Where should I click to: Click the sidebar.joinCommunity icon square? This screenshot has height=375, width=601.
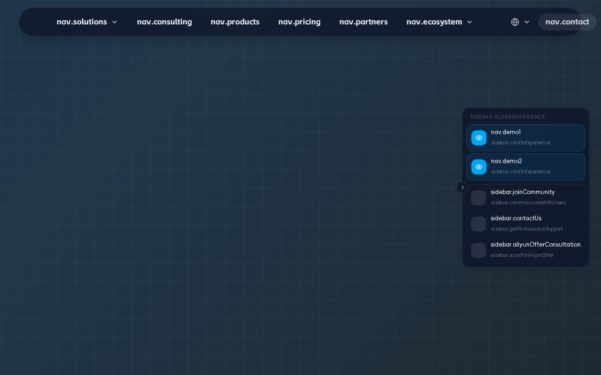(478, 198)
